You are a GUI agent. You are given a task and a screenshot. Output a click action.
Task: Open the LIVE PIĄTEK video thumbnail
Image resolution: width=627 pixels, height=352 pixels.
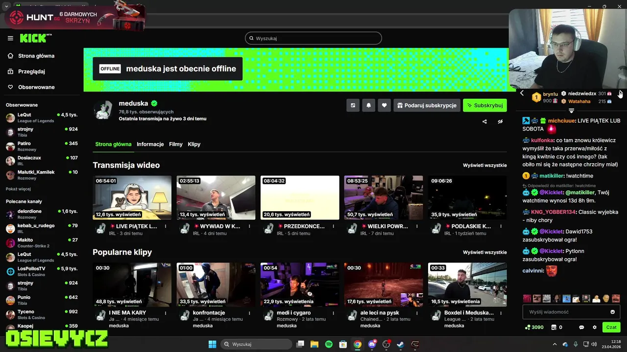tap(132, 198)
